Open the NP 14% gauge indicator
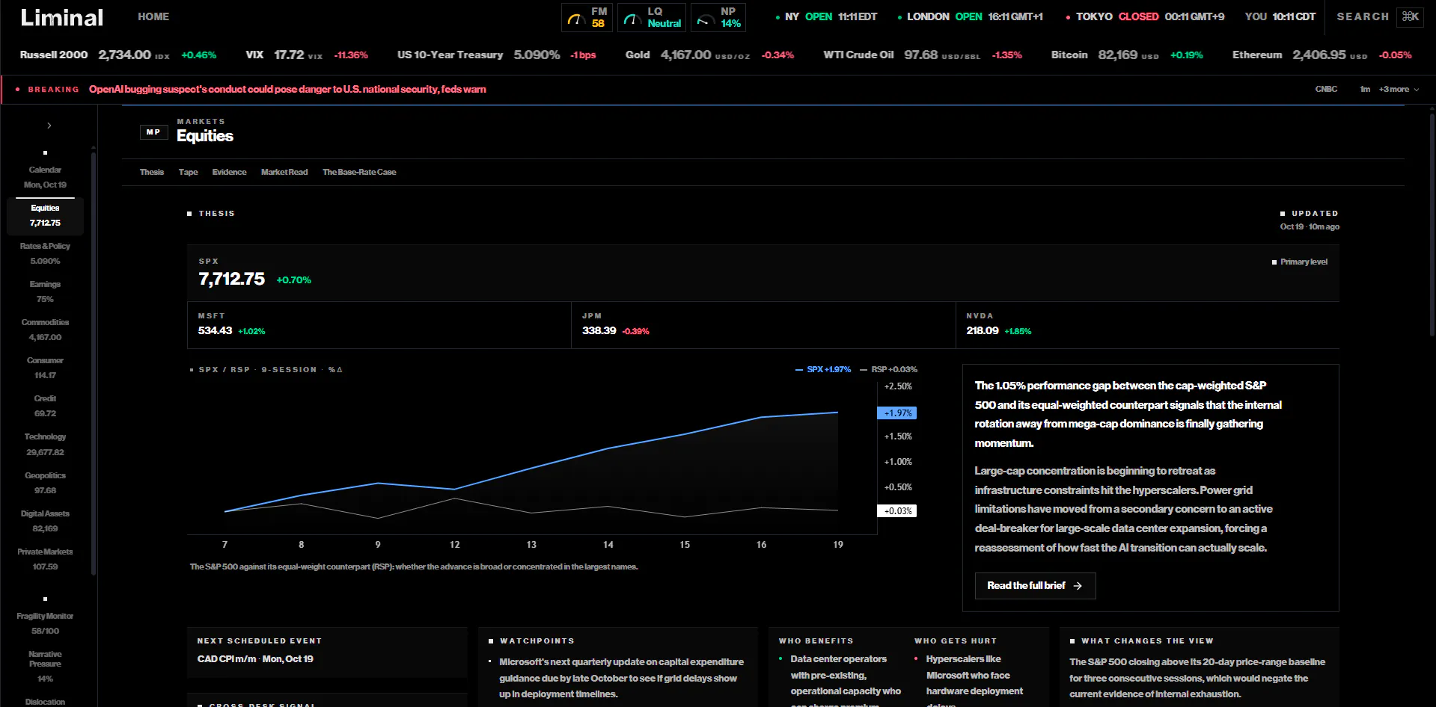This screenshot has width=1436, height=707. [718, 17]
